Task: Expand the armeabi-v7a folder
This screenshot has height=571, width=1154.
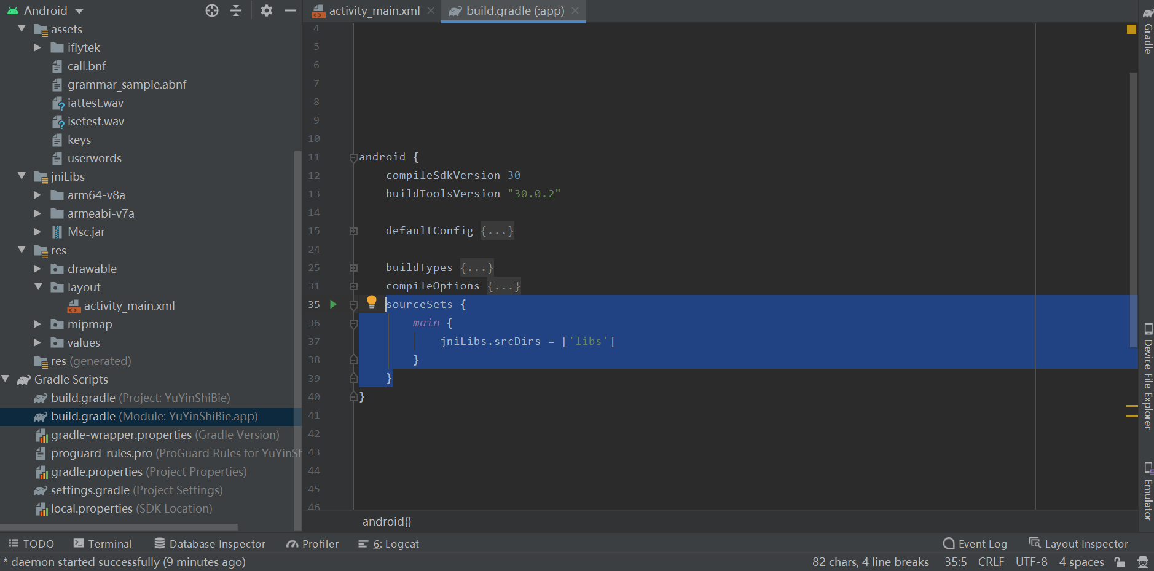Action: point(37,213)
